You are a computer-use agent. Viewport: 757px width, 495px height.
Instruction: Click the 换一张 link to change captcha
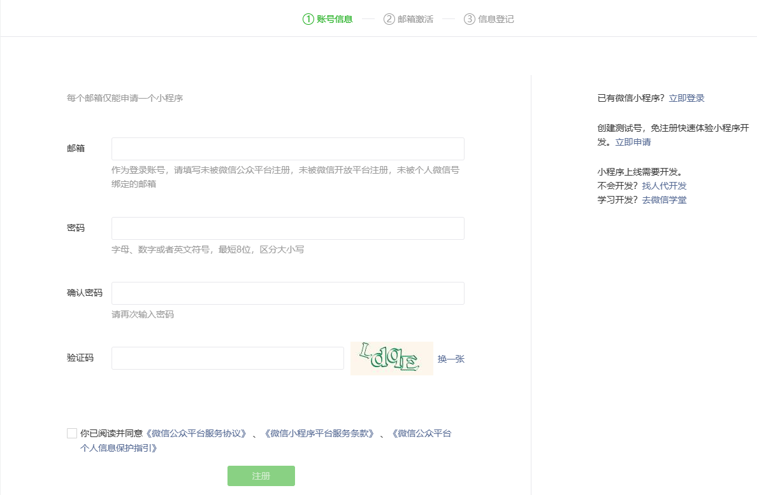pos(451,359)
